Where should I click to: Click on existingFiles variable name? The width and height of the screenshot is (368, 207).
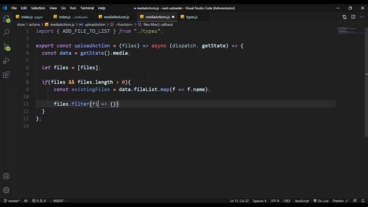[x=91, y=90]
